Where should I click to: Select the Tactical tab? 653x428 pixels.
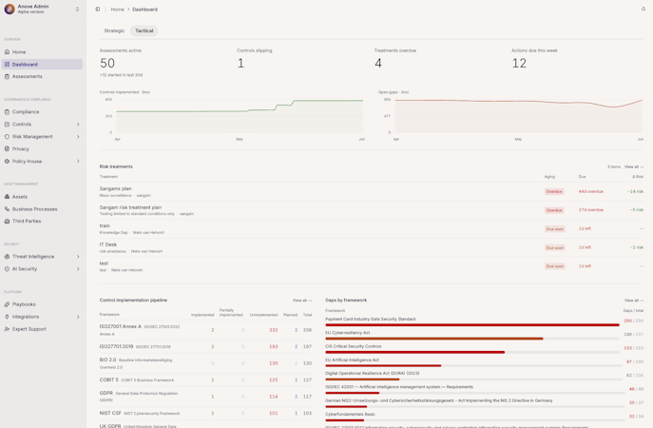pyautogui.click(x=144, y=30)
